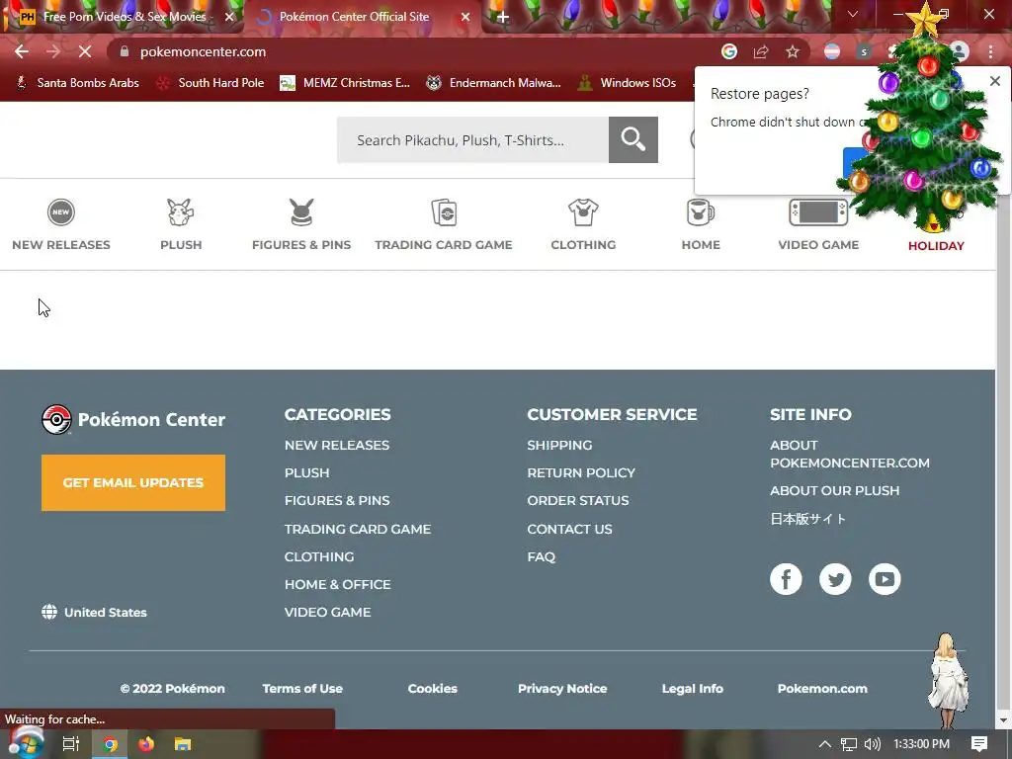The image size is (1012, 759).
Task: Click the Google icon in address bar
Action: (x=729, y=51)
